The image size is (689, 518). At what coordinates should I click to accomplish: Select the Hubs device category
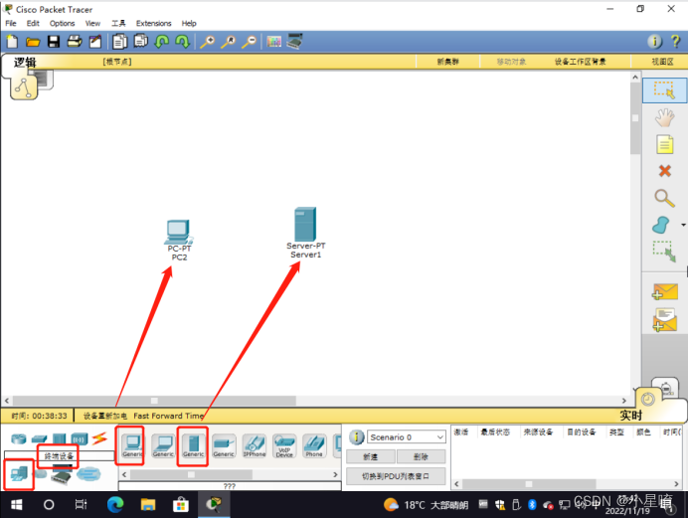click(x=60, y=438)
